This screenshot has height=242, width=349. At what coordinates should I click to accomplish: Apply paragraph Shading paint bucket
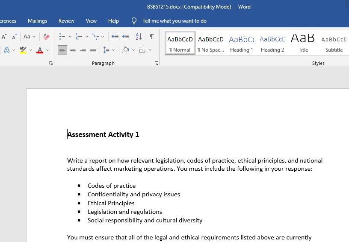tap(126, 50)
